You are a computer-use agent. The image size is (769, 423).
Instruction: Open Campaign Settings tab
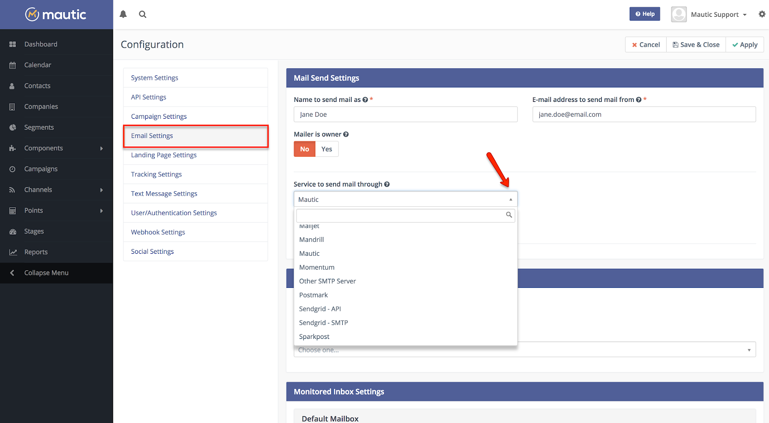coord(196,116)
